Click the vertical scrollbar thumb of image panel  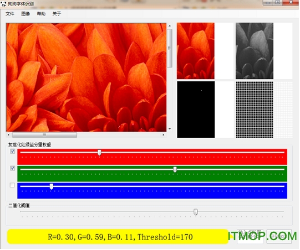tap(170, 48)
